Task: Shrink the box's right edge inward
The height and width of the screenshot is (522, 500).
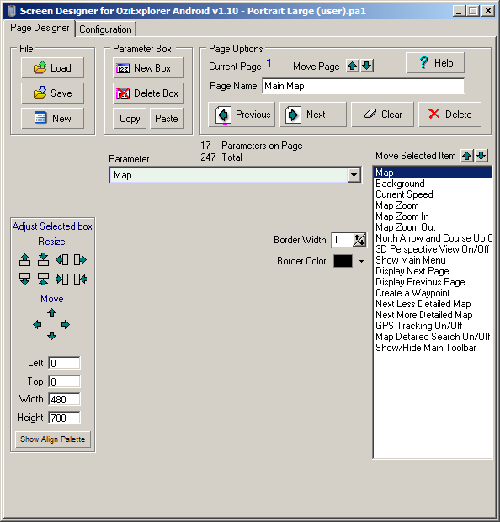Action: pyautogui.click(x=80, y=279)
